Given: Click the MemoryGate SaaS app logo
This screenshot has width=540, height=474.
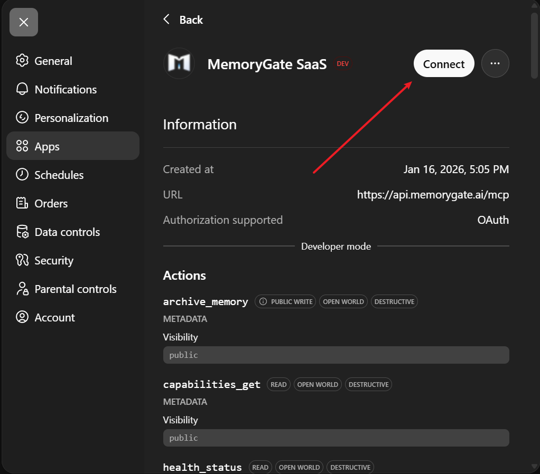Looking at the screenshot, I should click(x=179, y=63).
